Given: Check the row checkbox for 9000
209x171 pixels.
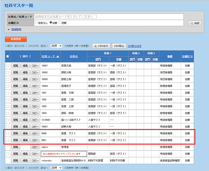Looking at the screenshot, I should (x=8, y=133).
